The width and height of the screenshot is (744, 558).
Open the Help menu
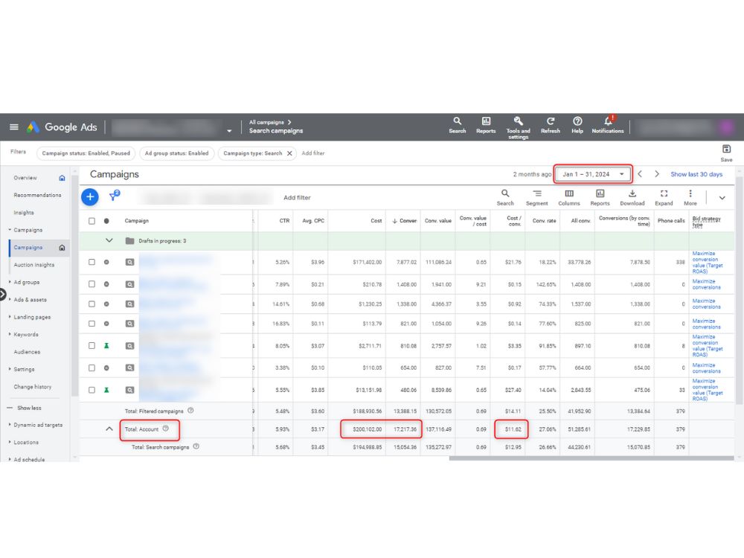[577, 125]
